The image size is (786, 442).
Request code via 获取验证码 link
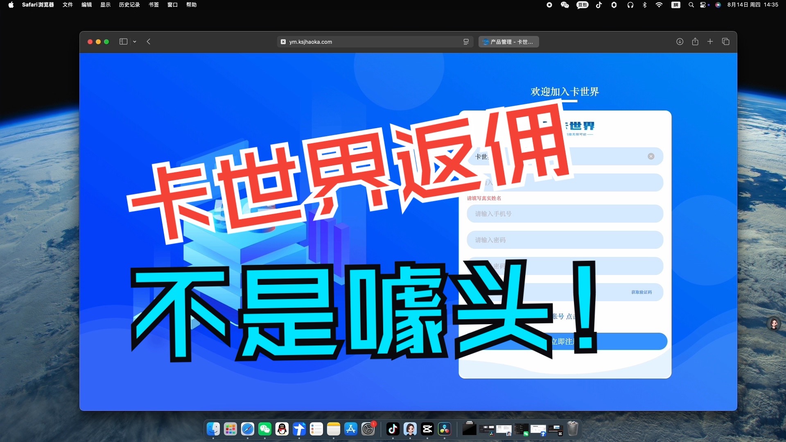641,292
